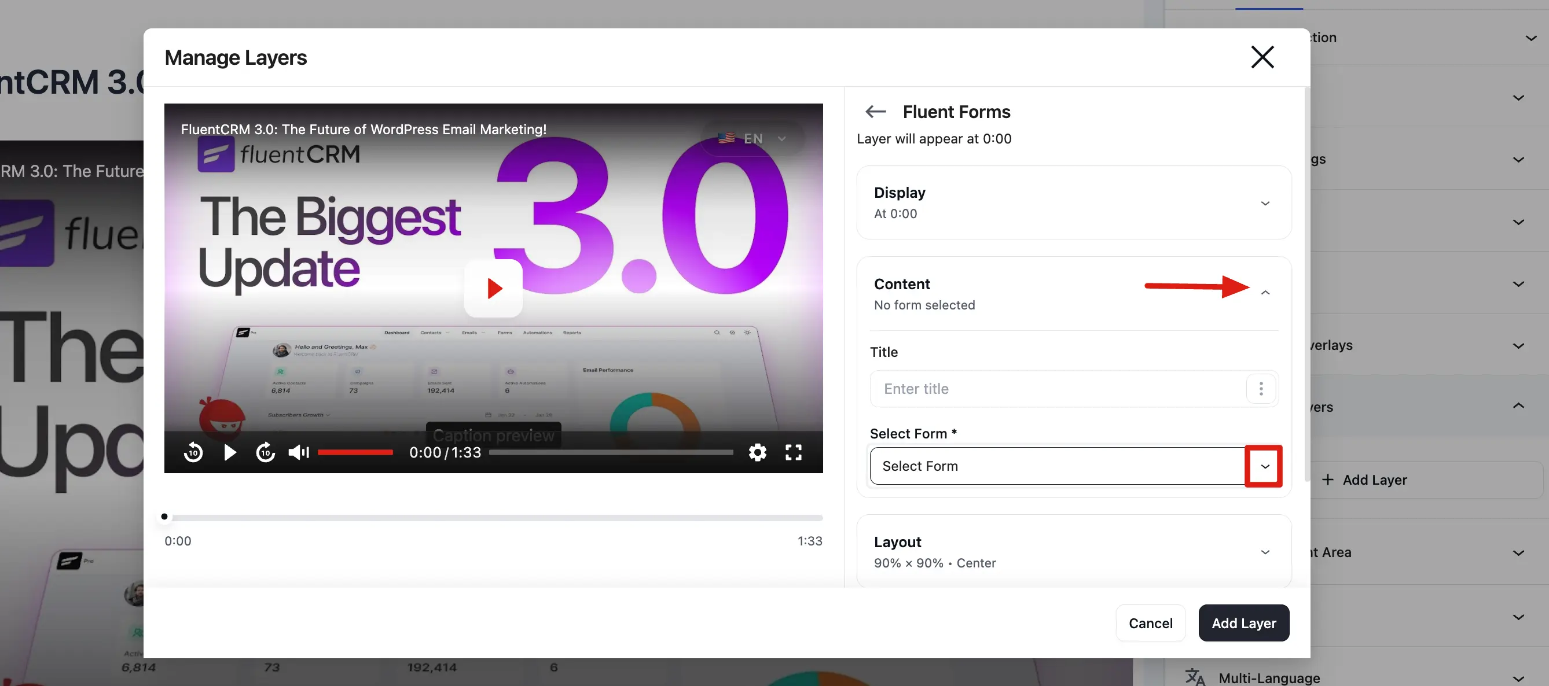Click the 'Layer will appear at 0:00' text
1549x686 pixels.
[x=934, y=139]
